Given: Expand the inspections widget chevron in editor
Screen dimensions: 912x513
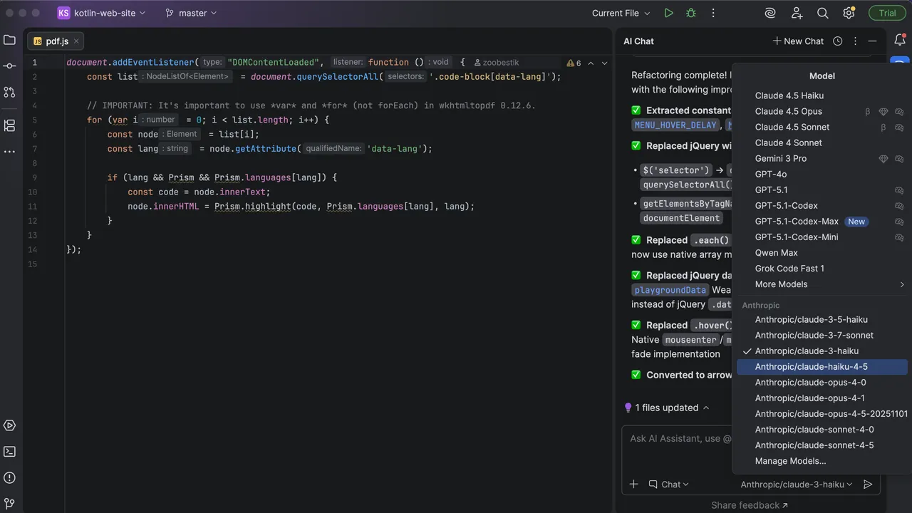Looking at the screenshot, I should 605,63.
